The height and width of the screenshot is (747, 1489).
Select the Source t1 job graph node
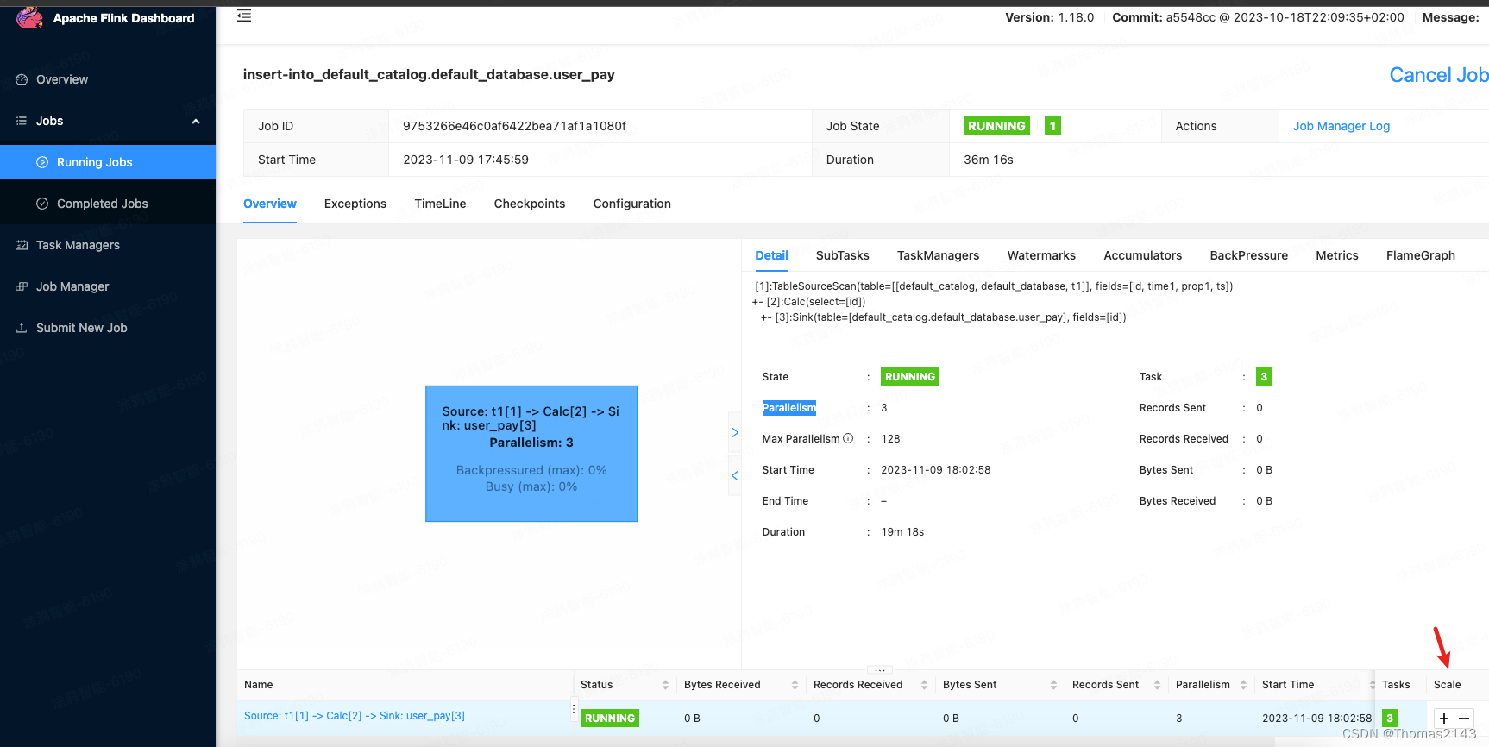531,454
